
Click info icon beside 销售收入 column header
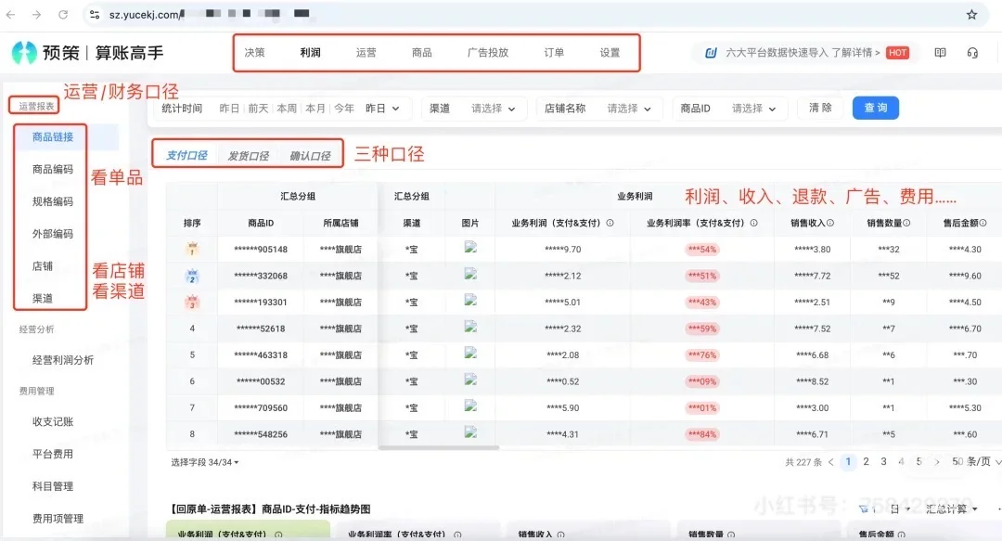pos(830,224)
